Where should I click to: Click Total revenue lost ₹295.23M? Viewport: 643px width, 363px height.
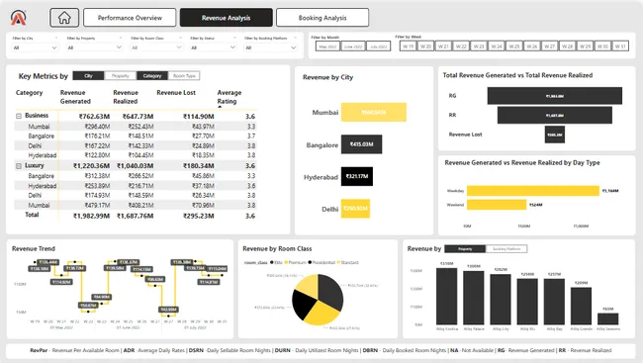199,217
